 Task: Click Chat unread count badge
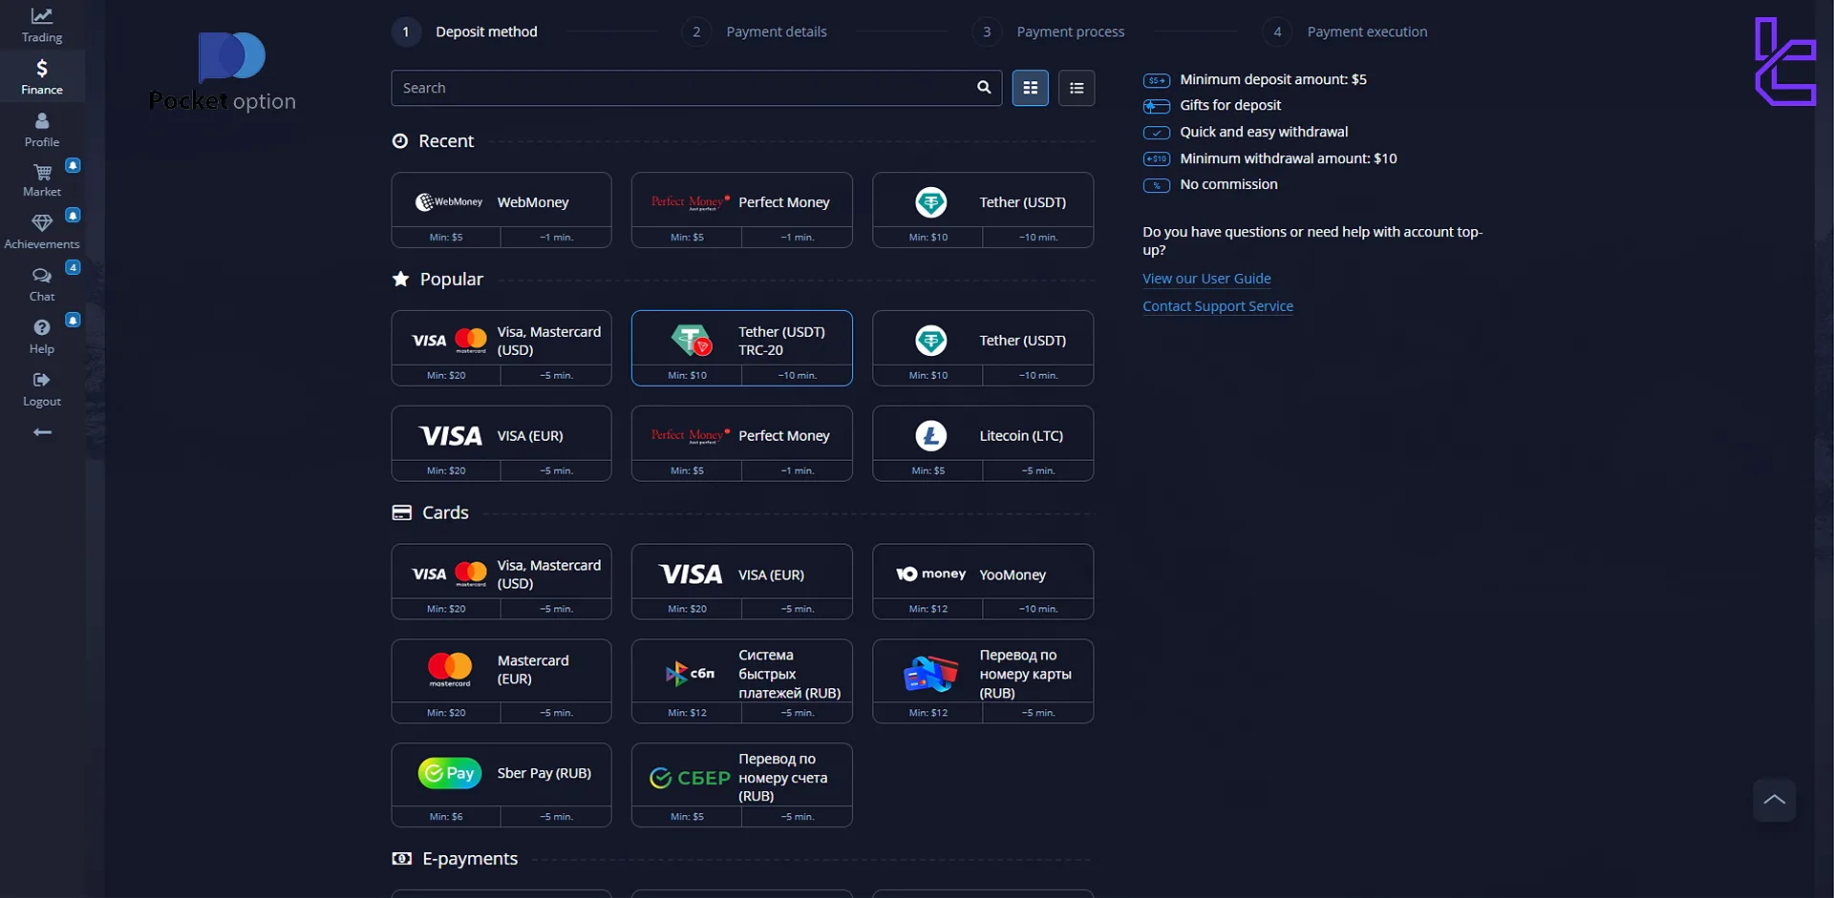[73, 267]
